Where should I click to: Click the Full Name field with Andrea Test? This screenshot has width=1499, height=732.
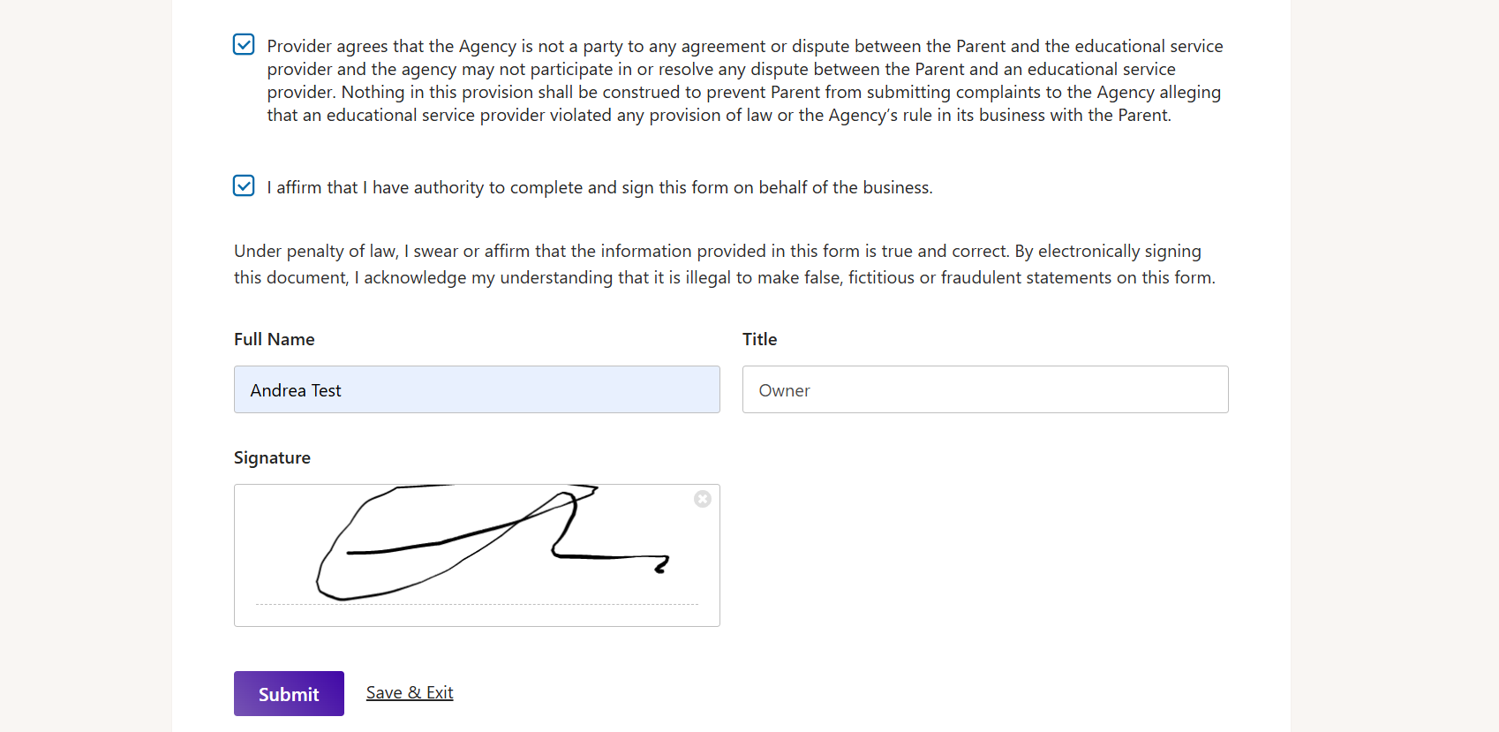click(x=477, y=389)
